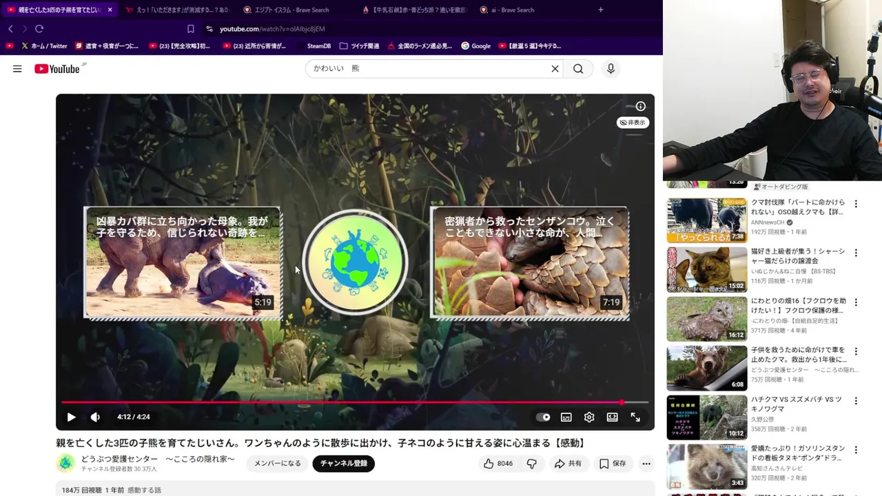Click the channel earth logo in end screen

tap(356, 262)
